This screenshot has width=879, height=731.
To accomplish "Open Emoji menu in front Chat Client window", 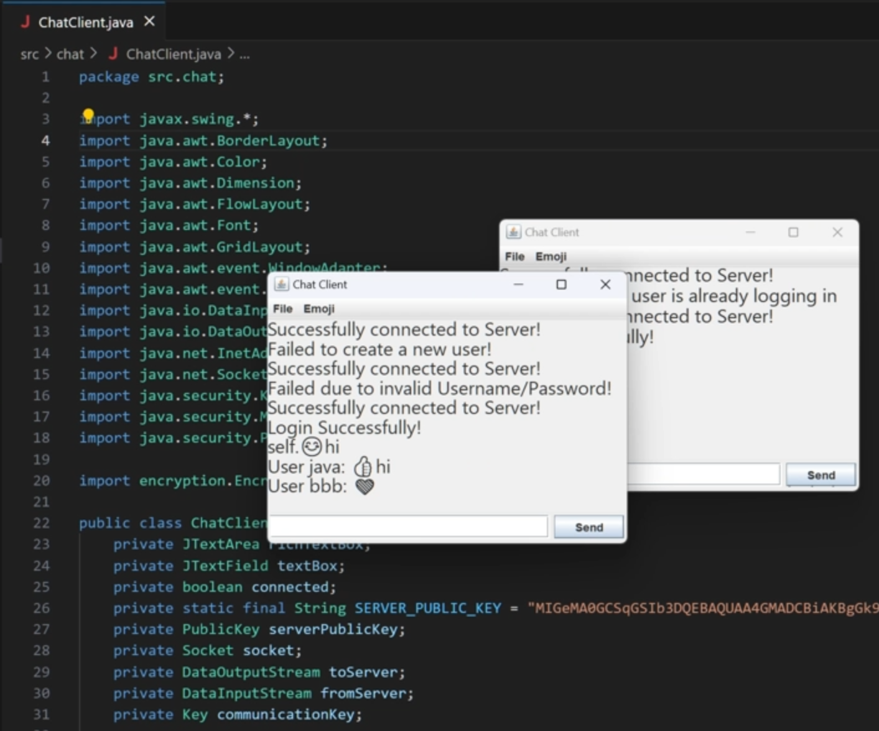I will (x=319, y=309).
